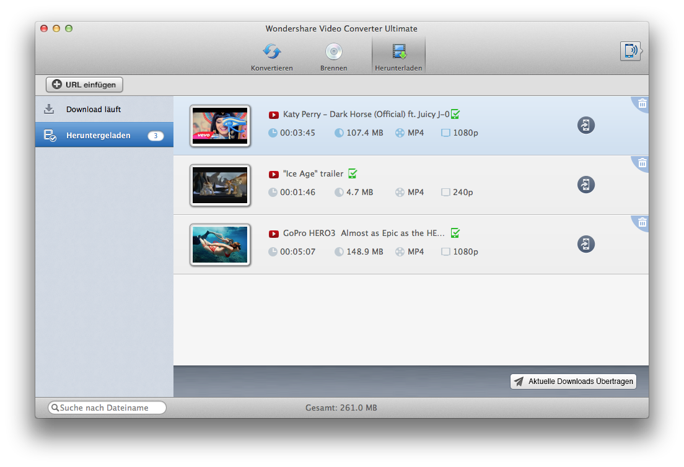Delete the GoPro HERO3 download

click(642, 223)
